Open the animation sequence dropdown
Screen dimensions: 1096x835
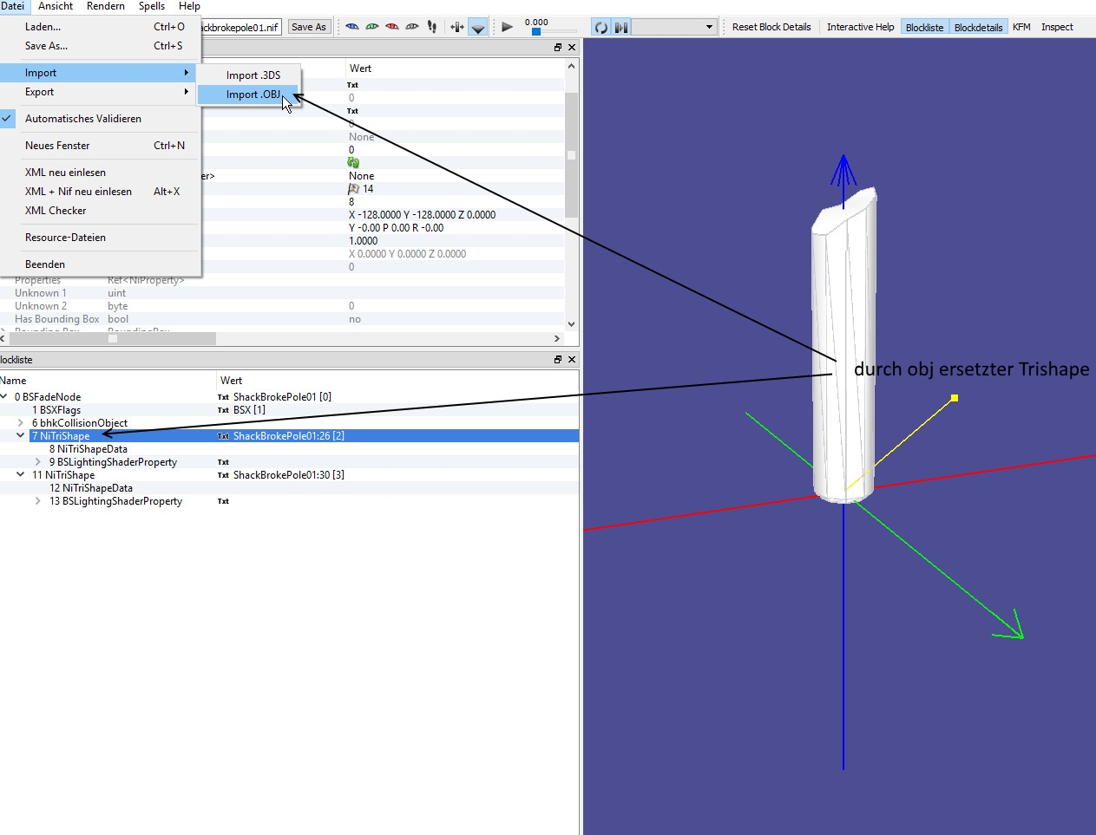pyautogui.click(x=709, y=27)
